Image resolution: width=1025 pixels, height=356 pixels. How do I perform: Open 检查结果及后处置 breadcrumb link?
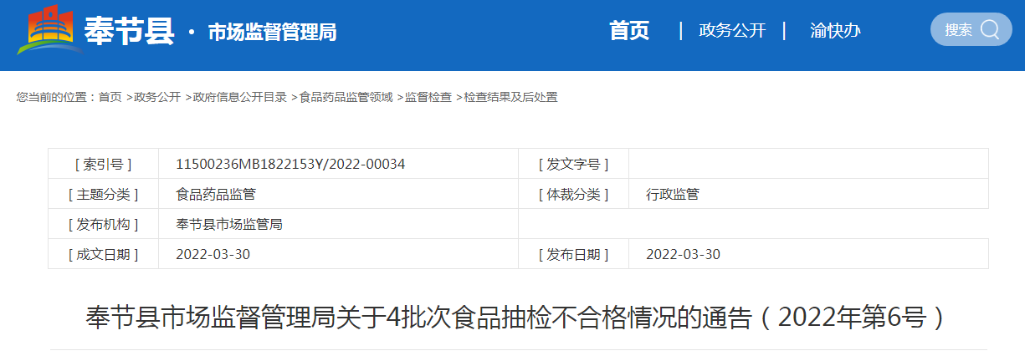click(510, 97)
